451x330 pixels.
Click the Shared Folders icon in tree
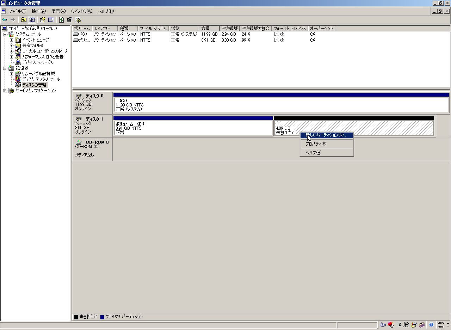point(18,45)
